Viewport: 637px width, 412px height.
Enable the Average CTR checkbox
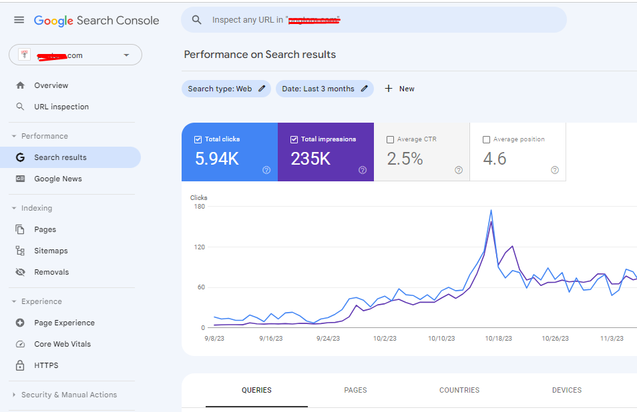(390, 139)
